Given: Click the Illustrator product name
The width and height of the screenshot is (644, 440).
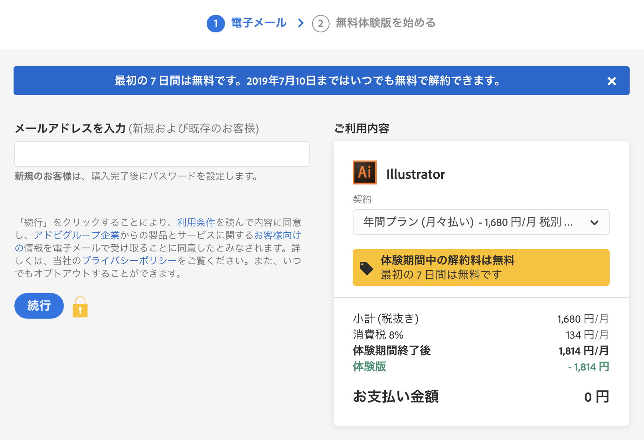Looking at the screenshot, I should [x=416, y=174].
